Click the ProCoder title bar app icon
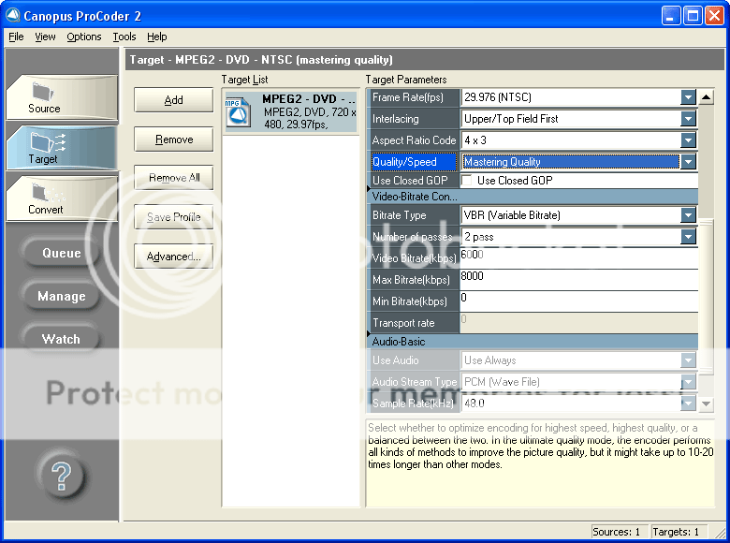This screenshot has height=543, width=730. pos(15,14)
